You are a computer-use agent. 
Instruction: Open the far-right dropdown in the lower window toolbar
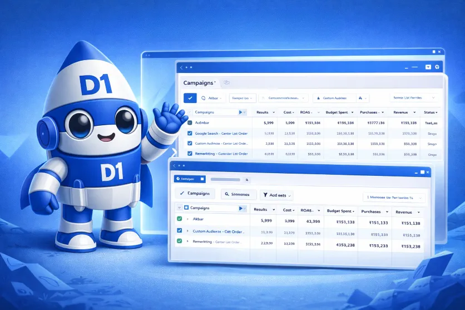coord(394,197)
